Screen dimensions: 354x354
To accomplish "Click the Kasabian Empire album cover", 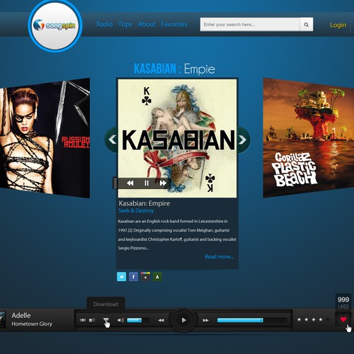I will (x=177, y=138).
